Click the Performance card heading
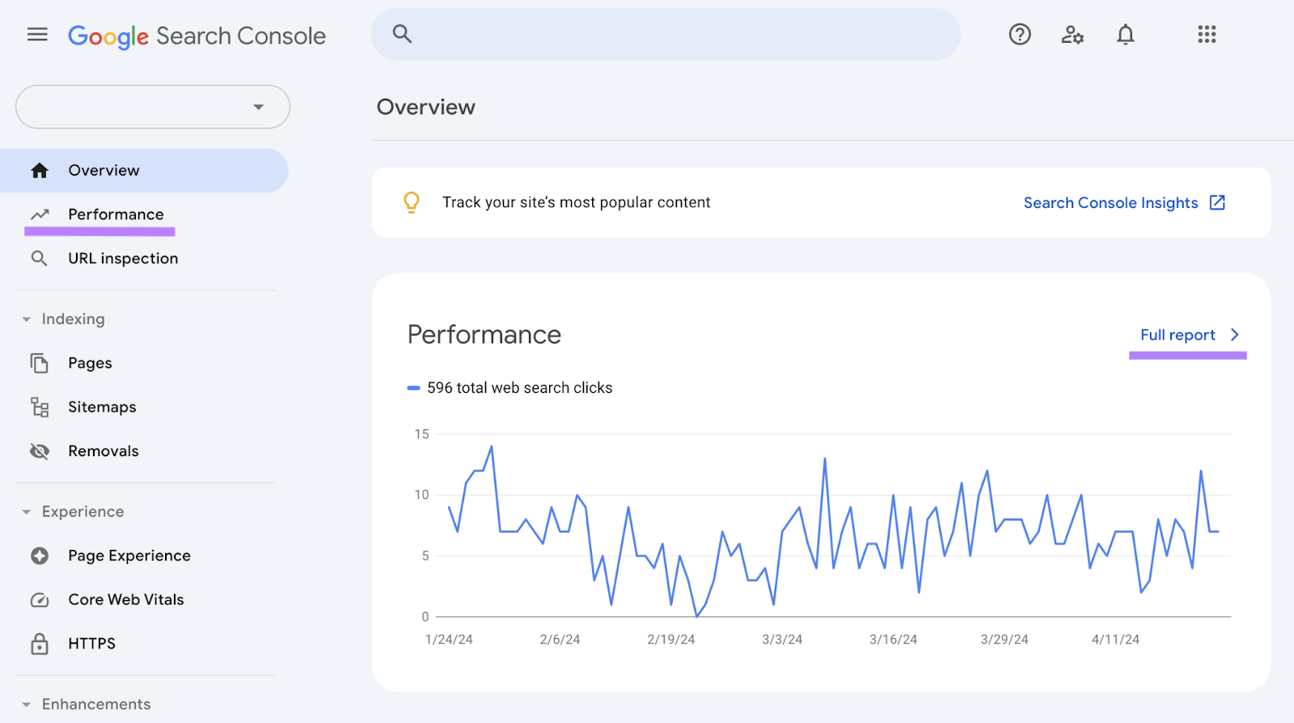 (484, 335)
